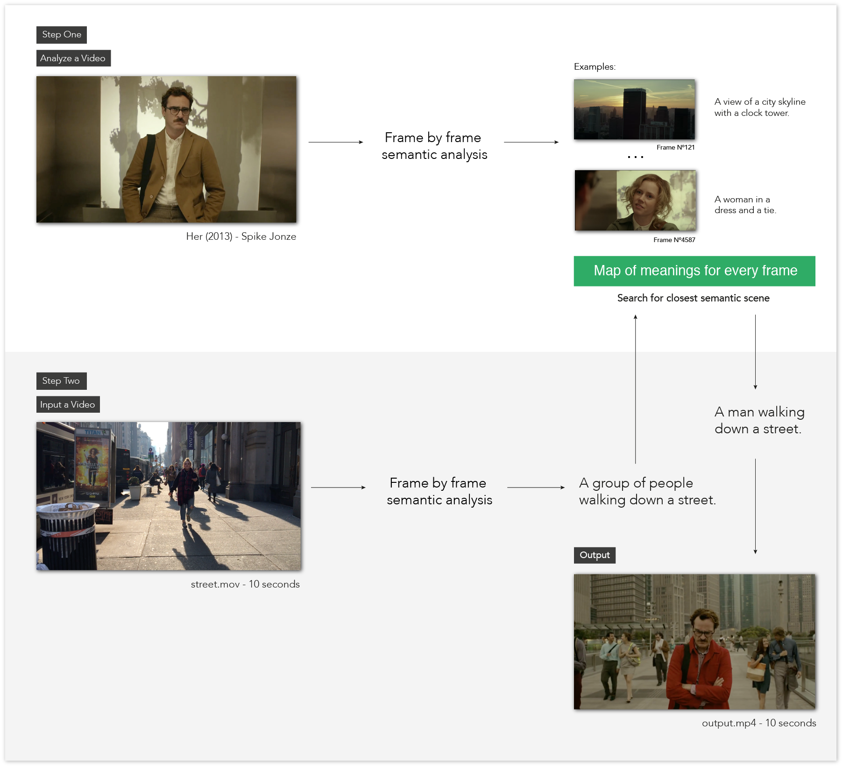Click A group of people walking down a street text

[x=647, y=491]
